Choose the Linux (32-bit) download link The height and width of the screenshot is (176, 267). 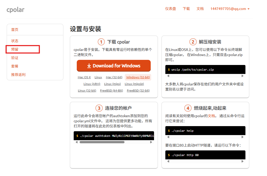(87, 91)
